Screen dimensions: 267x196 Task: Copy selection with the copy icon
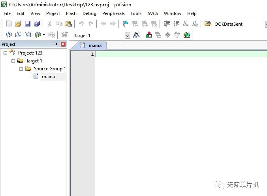pyautogui.click(x=59, y=24)
